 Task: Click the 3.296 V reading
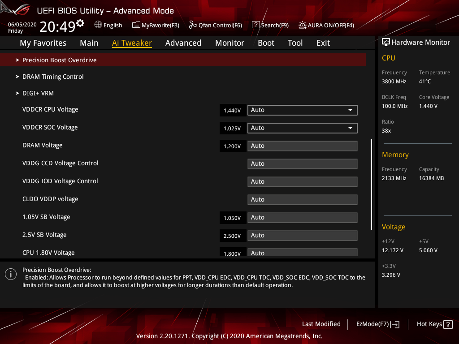click(391, 275)
